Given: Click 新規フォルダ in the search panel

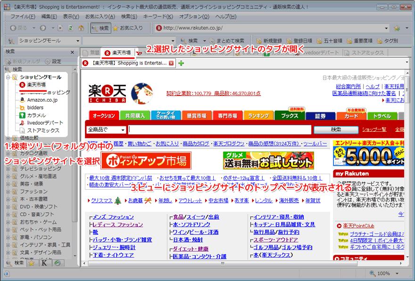Looking at the screenshot, I should tap(23, 62).
